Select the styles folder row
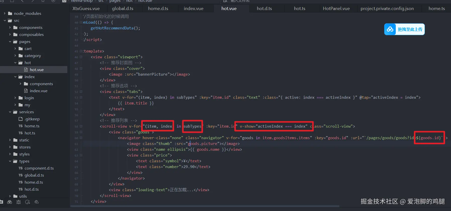Screen dimensions: 451x211 pyautogui.click(x=34, y=154)
